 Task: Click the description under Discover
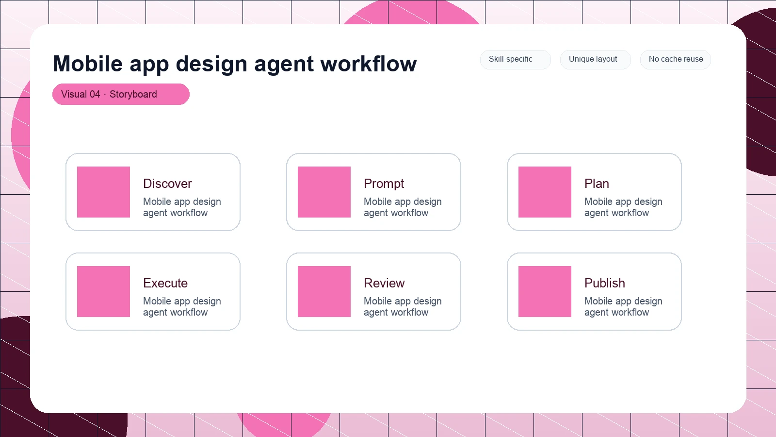tap(182, 207)
